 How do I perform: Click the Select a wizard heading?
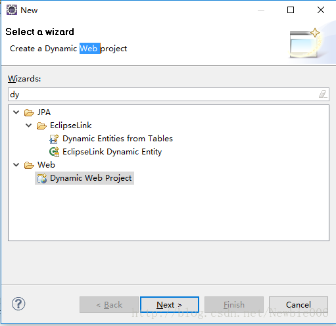click(x=40, y=32)
